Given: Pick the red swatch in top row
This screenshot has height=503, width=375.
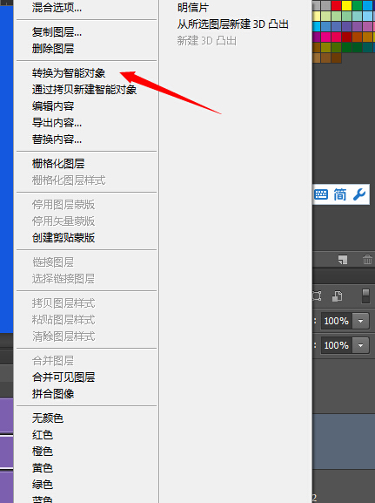Looking at the screenshot, I should coord(336,6).
